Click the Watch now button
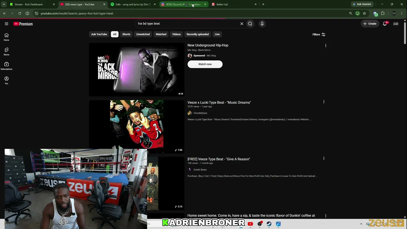This screenshot has width=407, height=229. 205,64
